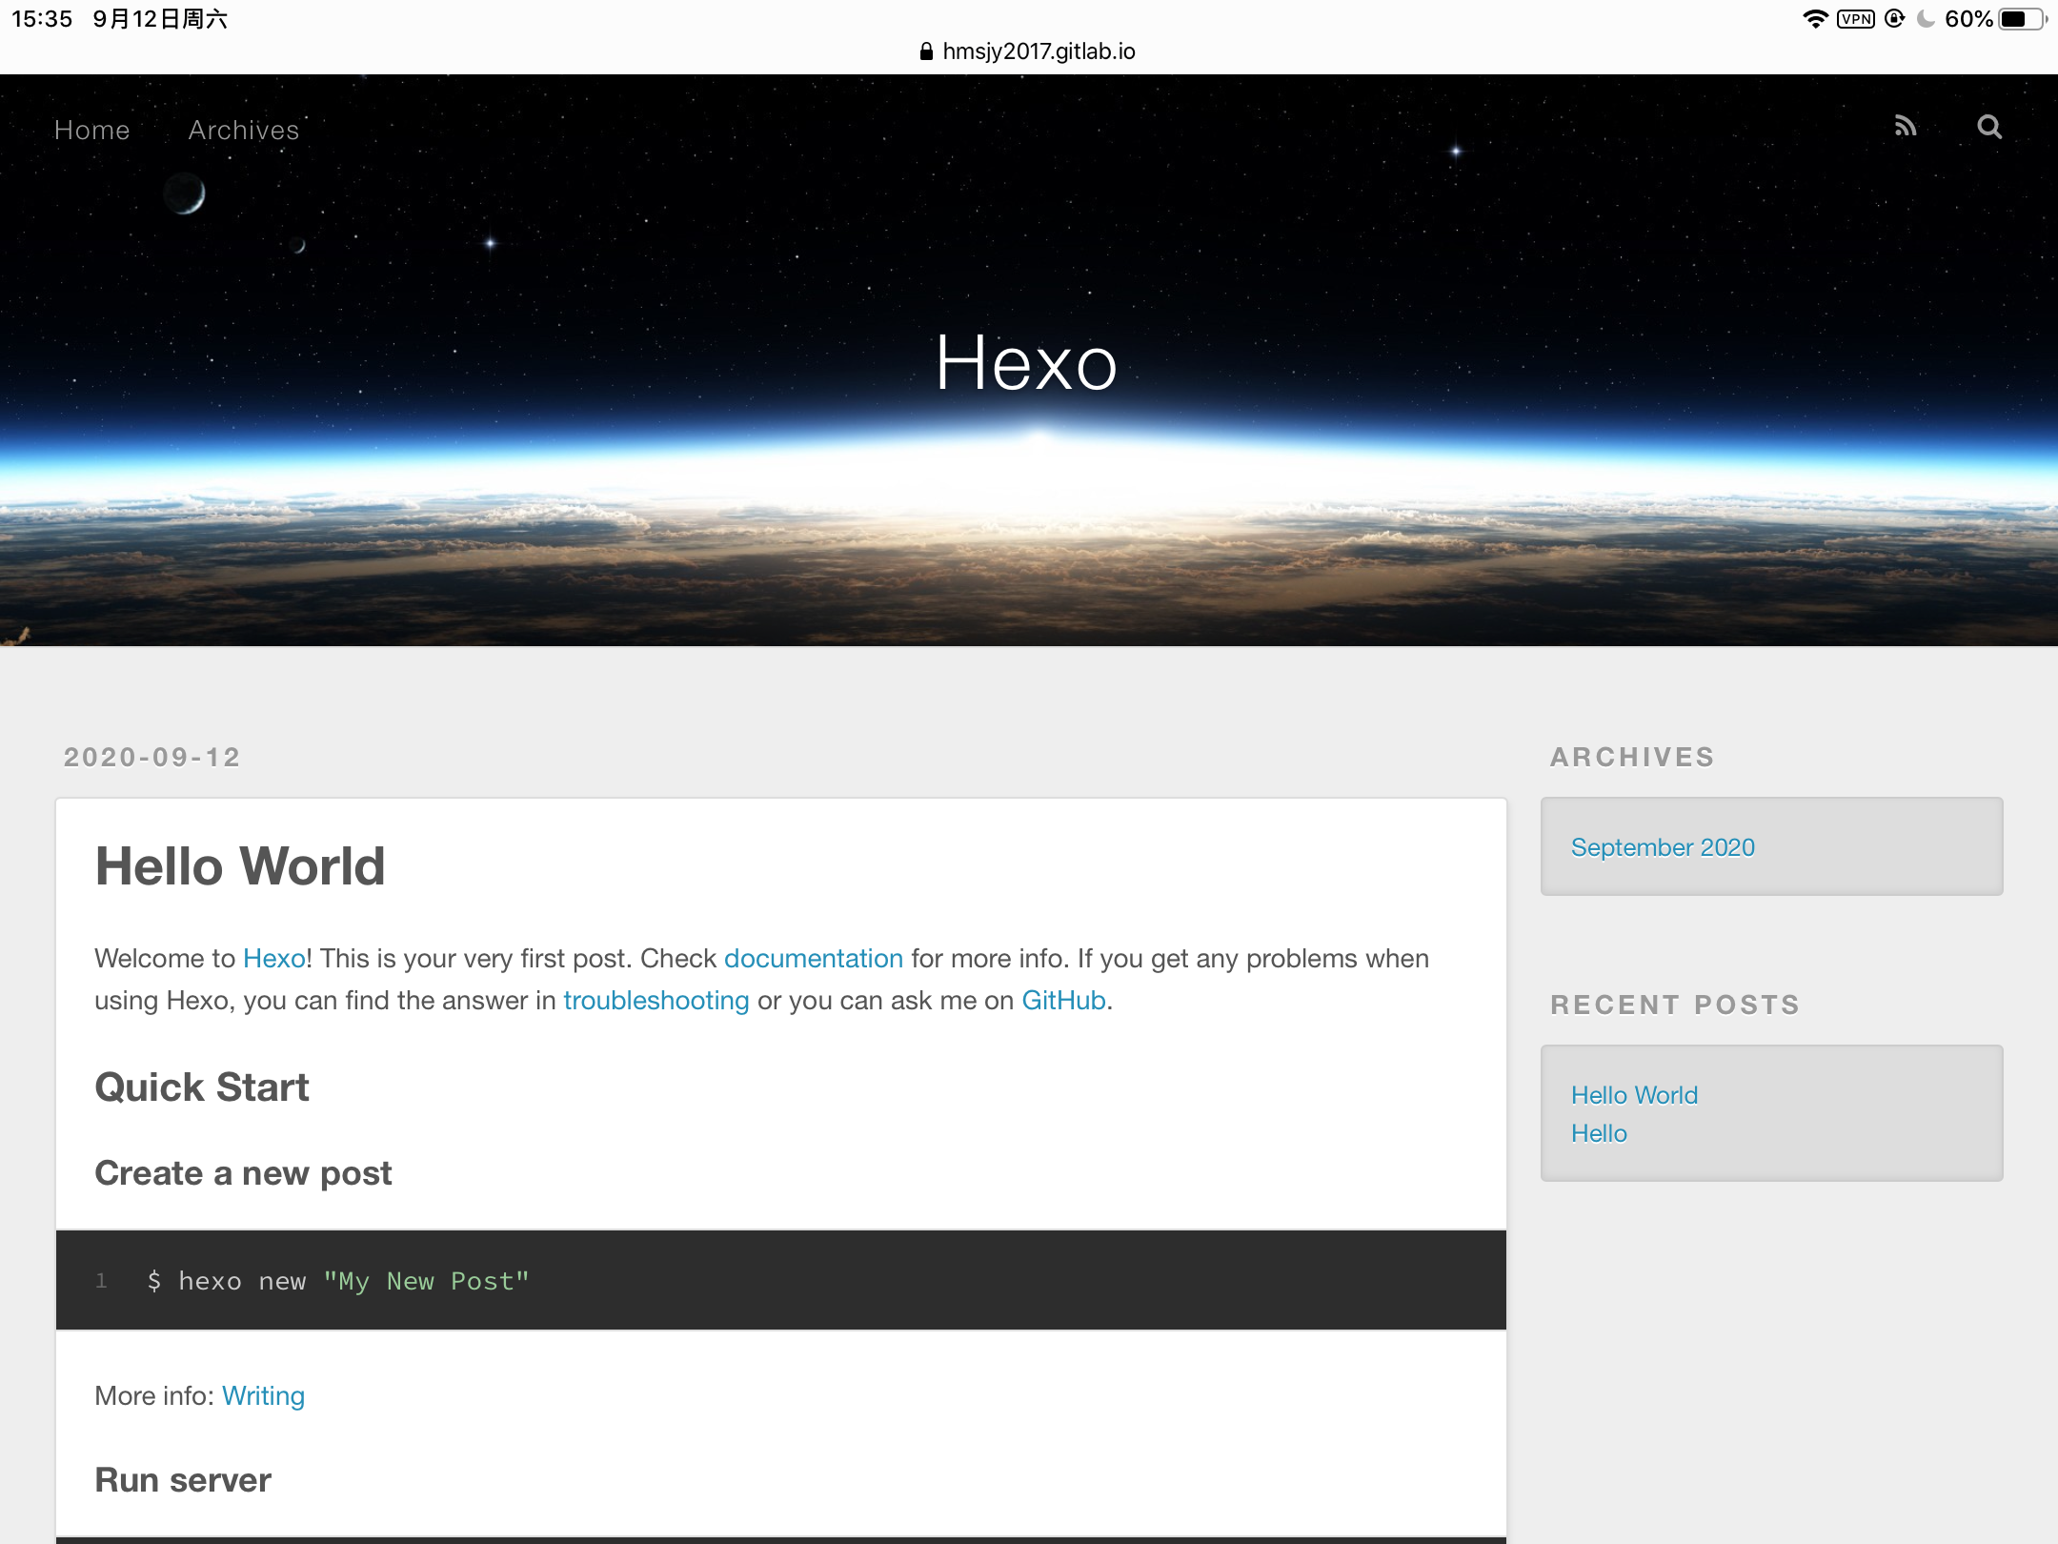Tap the battery icon in status bar
Screen dimensions: 2058x1544
point(2024,19)
